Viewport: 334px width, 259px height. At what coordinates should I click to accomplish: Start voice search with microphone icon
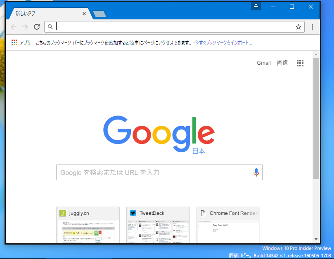256,172
